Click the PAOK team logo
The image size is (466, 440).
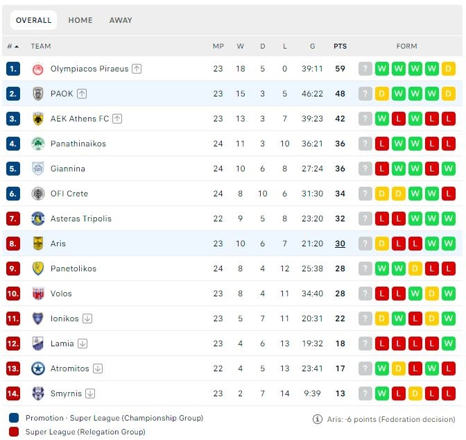point(38,94)
